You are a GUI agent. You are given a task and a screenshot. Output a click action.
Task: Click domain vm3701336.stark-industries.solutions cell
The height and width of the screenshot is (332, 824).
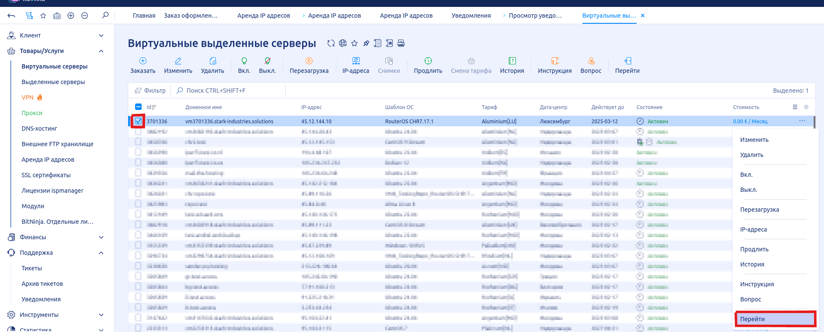click(x=229, y=122)
